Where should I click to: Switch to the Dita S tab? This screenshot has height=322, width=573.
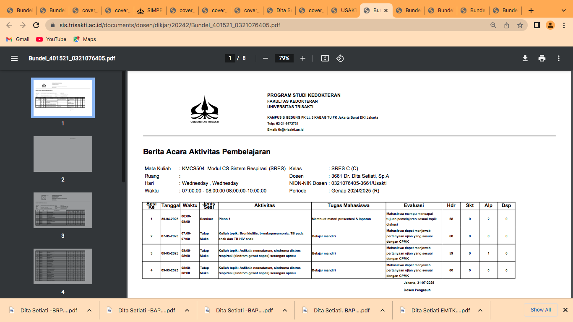(279, 10)
